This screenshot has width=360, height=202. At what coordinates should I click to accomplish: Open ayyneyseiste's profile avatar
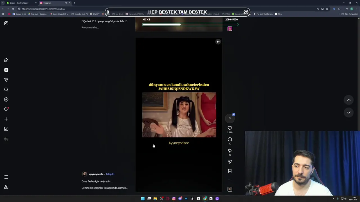coord(84,174)
